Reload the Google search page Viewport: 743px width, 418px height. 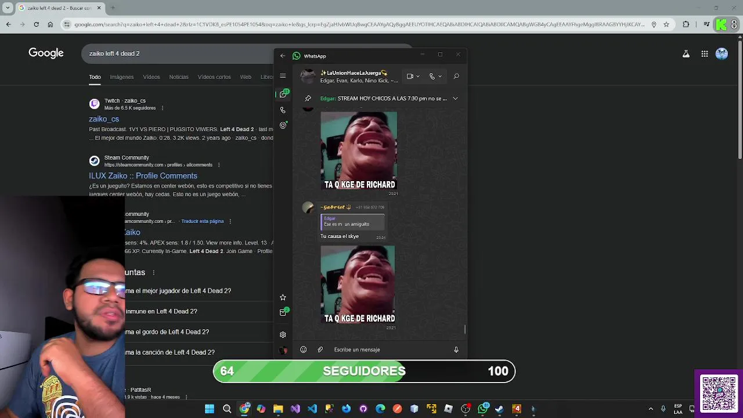click(x=36, y=24)
